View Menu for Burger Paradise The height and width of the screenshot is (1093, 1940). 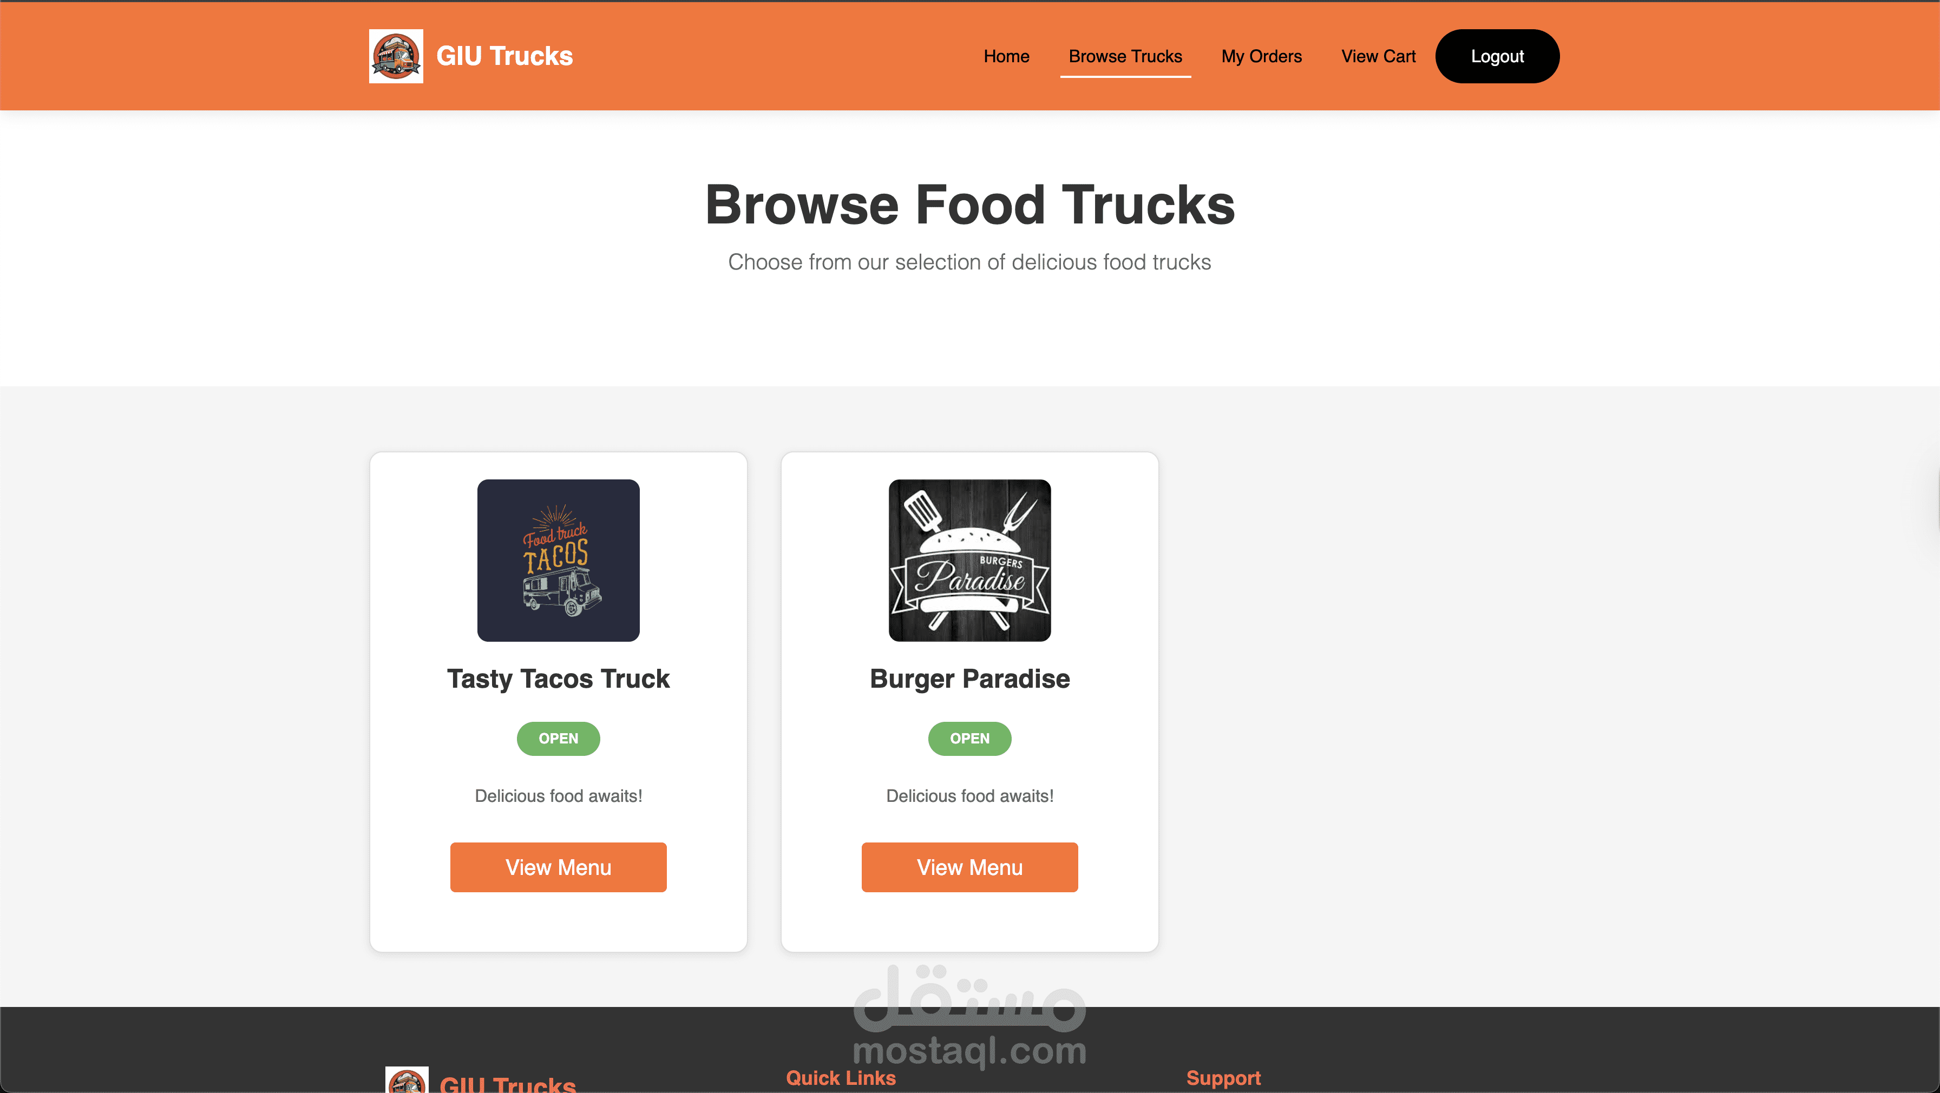969,867
